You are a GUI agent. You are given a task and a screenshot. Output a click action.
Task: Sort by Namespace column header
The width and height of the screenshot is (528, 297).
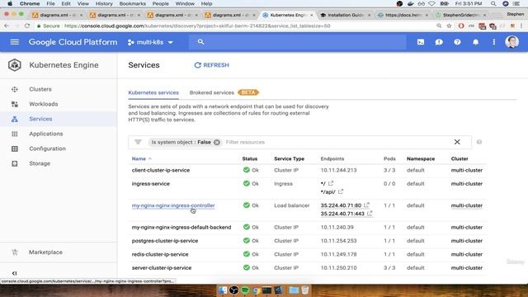click(x=421, y=158)
